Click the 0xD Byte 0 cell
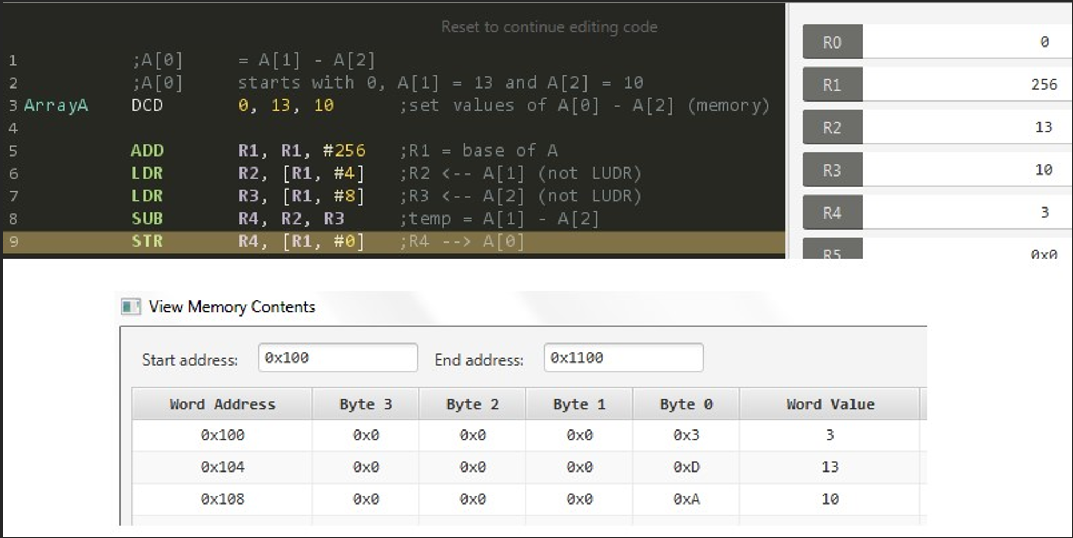The width and height of the screenshot is (1073, 538). coord(686,467)
